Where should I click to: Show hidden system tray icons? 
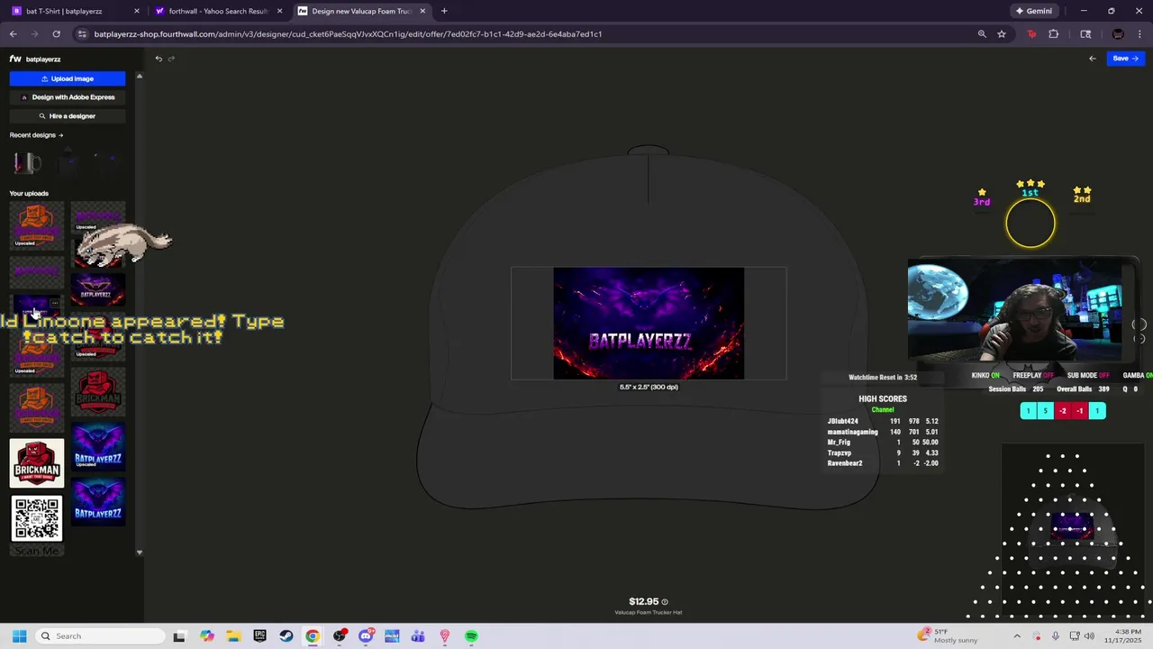pos(1017,636)
